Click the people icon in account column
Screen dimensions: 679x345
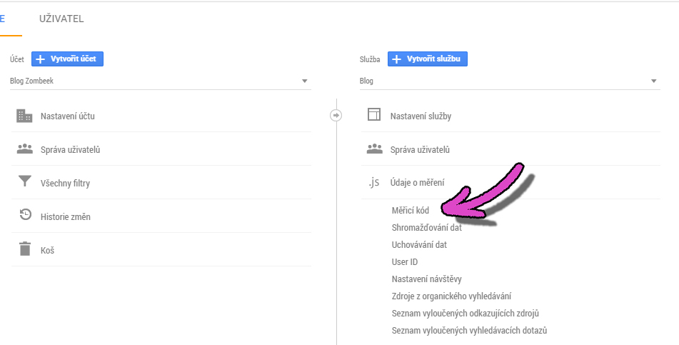(25, 149)
